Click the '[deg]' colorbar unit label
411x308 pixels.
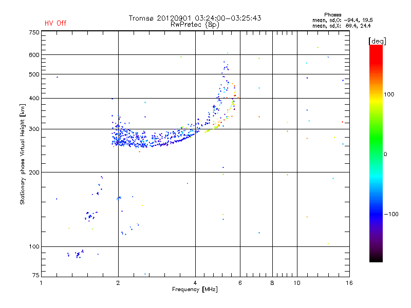click(377, 41)
